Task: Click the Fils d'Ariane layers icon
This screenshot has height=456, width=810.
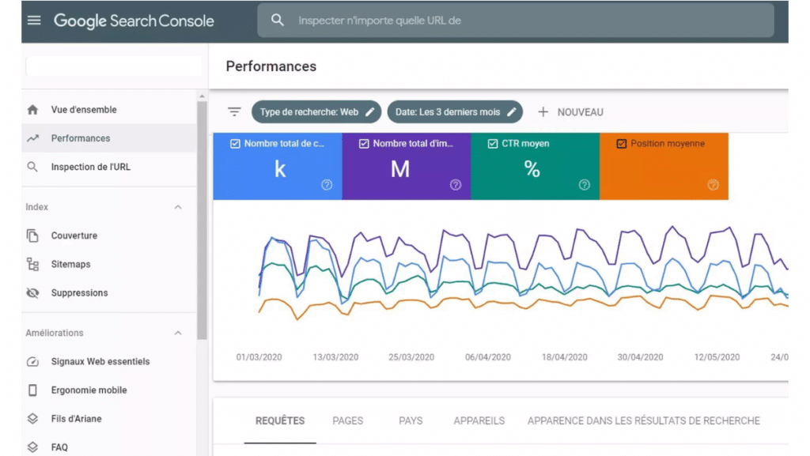Action: click(x=32, y=419)
